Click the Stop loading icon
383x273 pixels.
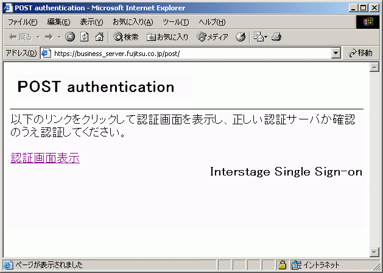(70, 37)
